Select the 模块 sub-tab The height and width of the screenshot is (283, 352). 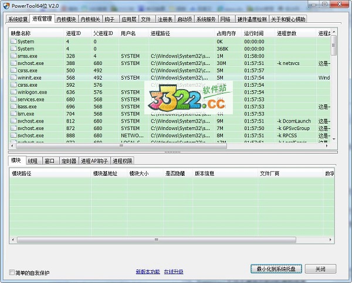pos(16,160)
